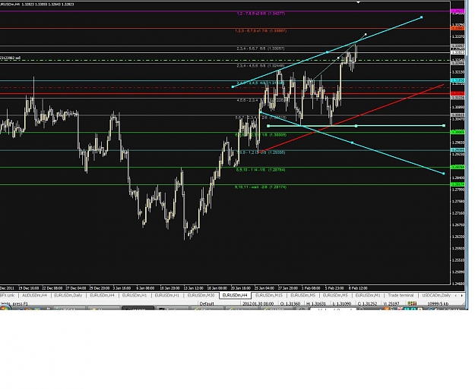The image size is (475, 389).
Task: Click the sell order label on dashed line
Action: pyautogui.click(x=11, y=58)
